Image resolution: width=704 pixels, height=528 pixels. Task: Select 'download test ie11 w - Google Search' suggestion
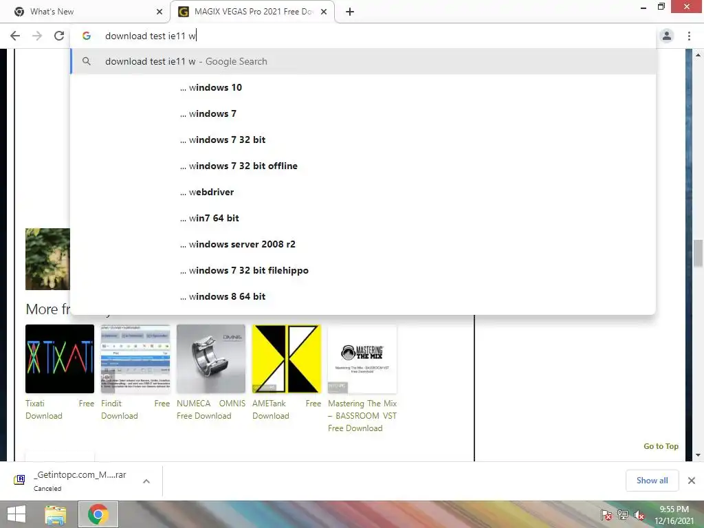(363, 61)
